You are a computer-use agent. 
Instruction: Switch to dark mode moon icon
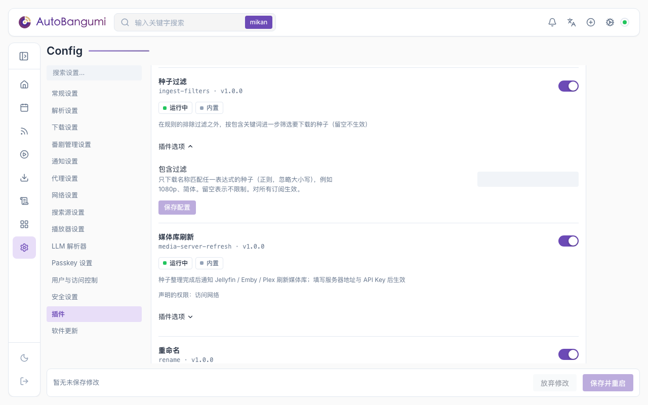coord(24,358)
